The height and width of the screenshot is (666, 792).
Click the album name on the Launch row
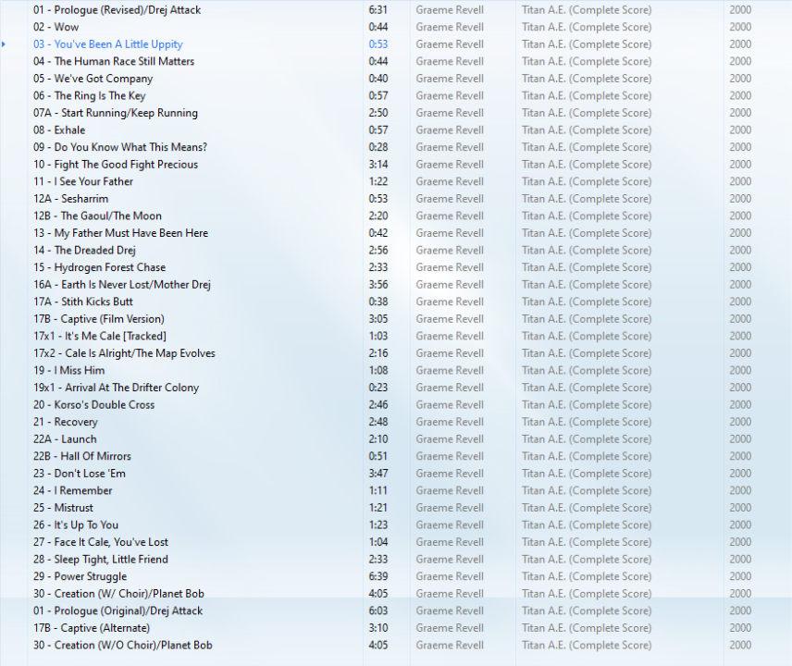coord(587,439)
